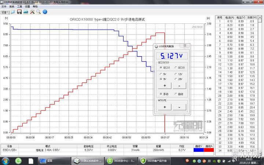Screen dimensions: 264x165
Task: Open the 文件 menu
Action: pos(3,7)
